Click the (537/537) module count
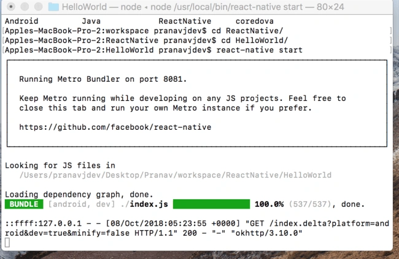This screenshot has width=399, height=259. 310,204
